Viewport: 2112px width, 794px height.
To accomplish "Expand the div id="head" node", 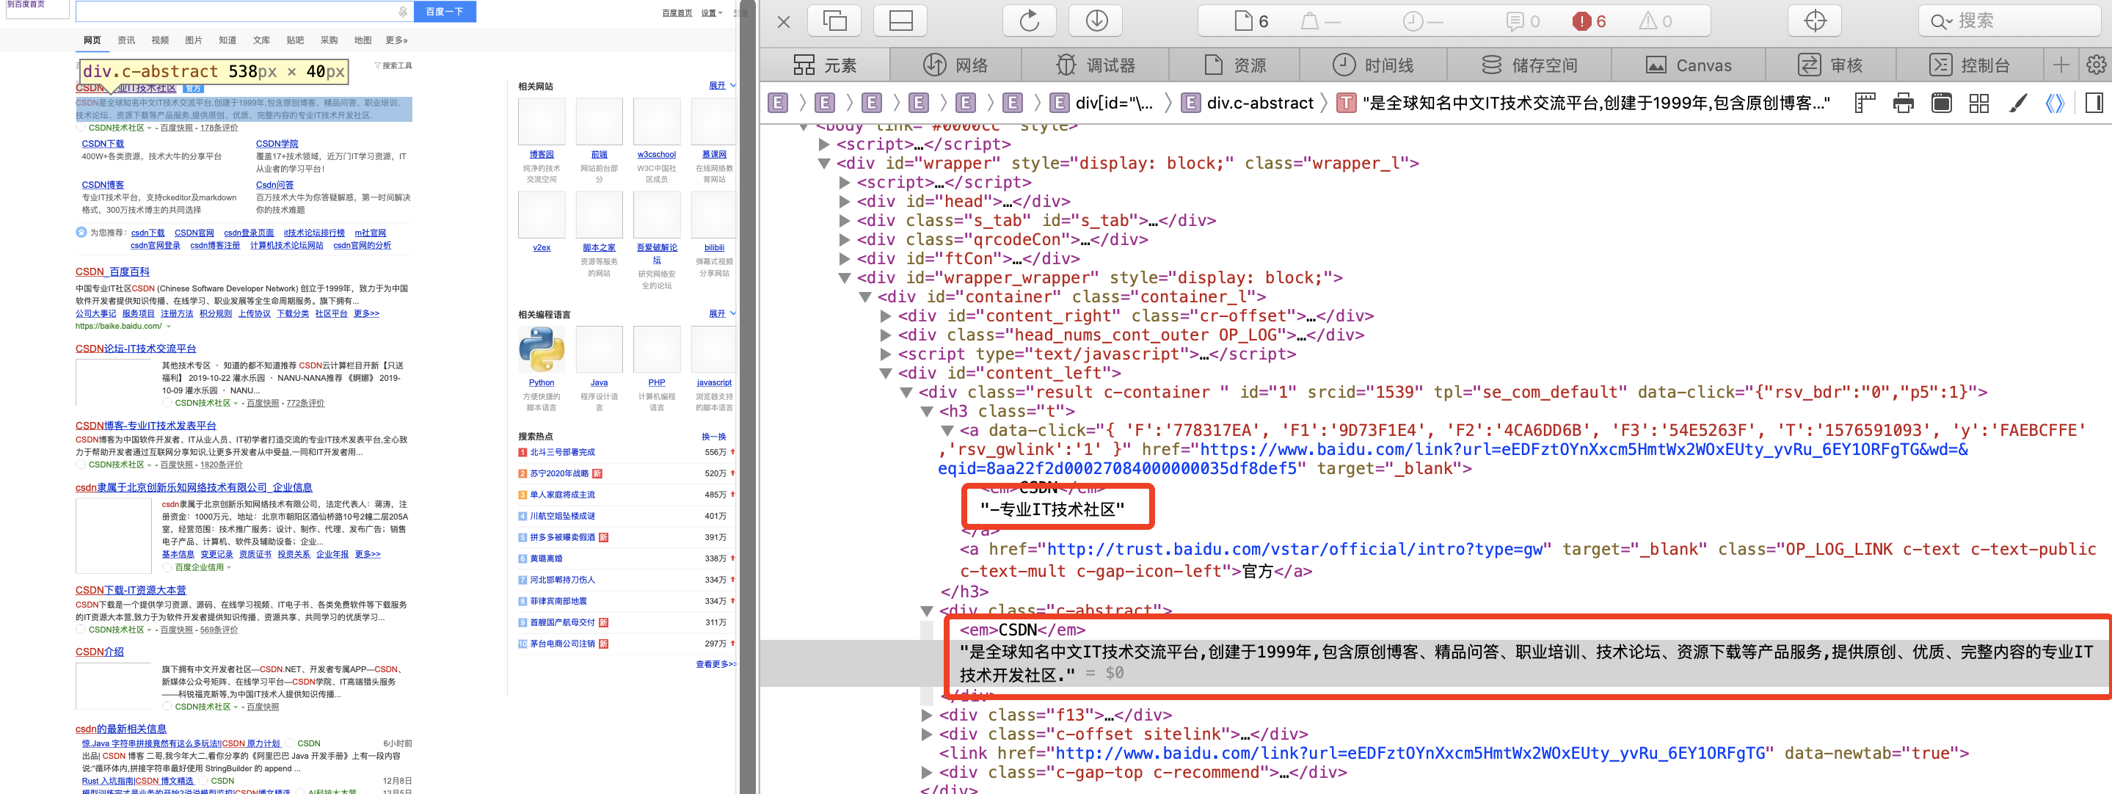I will (845, 202).
